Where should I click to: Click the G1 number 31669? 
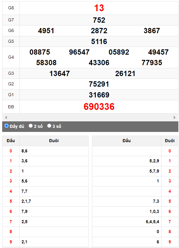click(99, 95)
